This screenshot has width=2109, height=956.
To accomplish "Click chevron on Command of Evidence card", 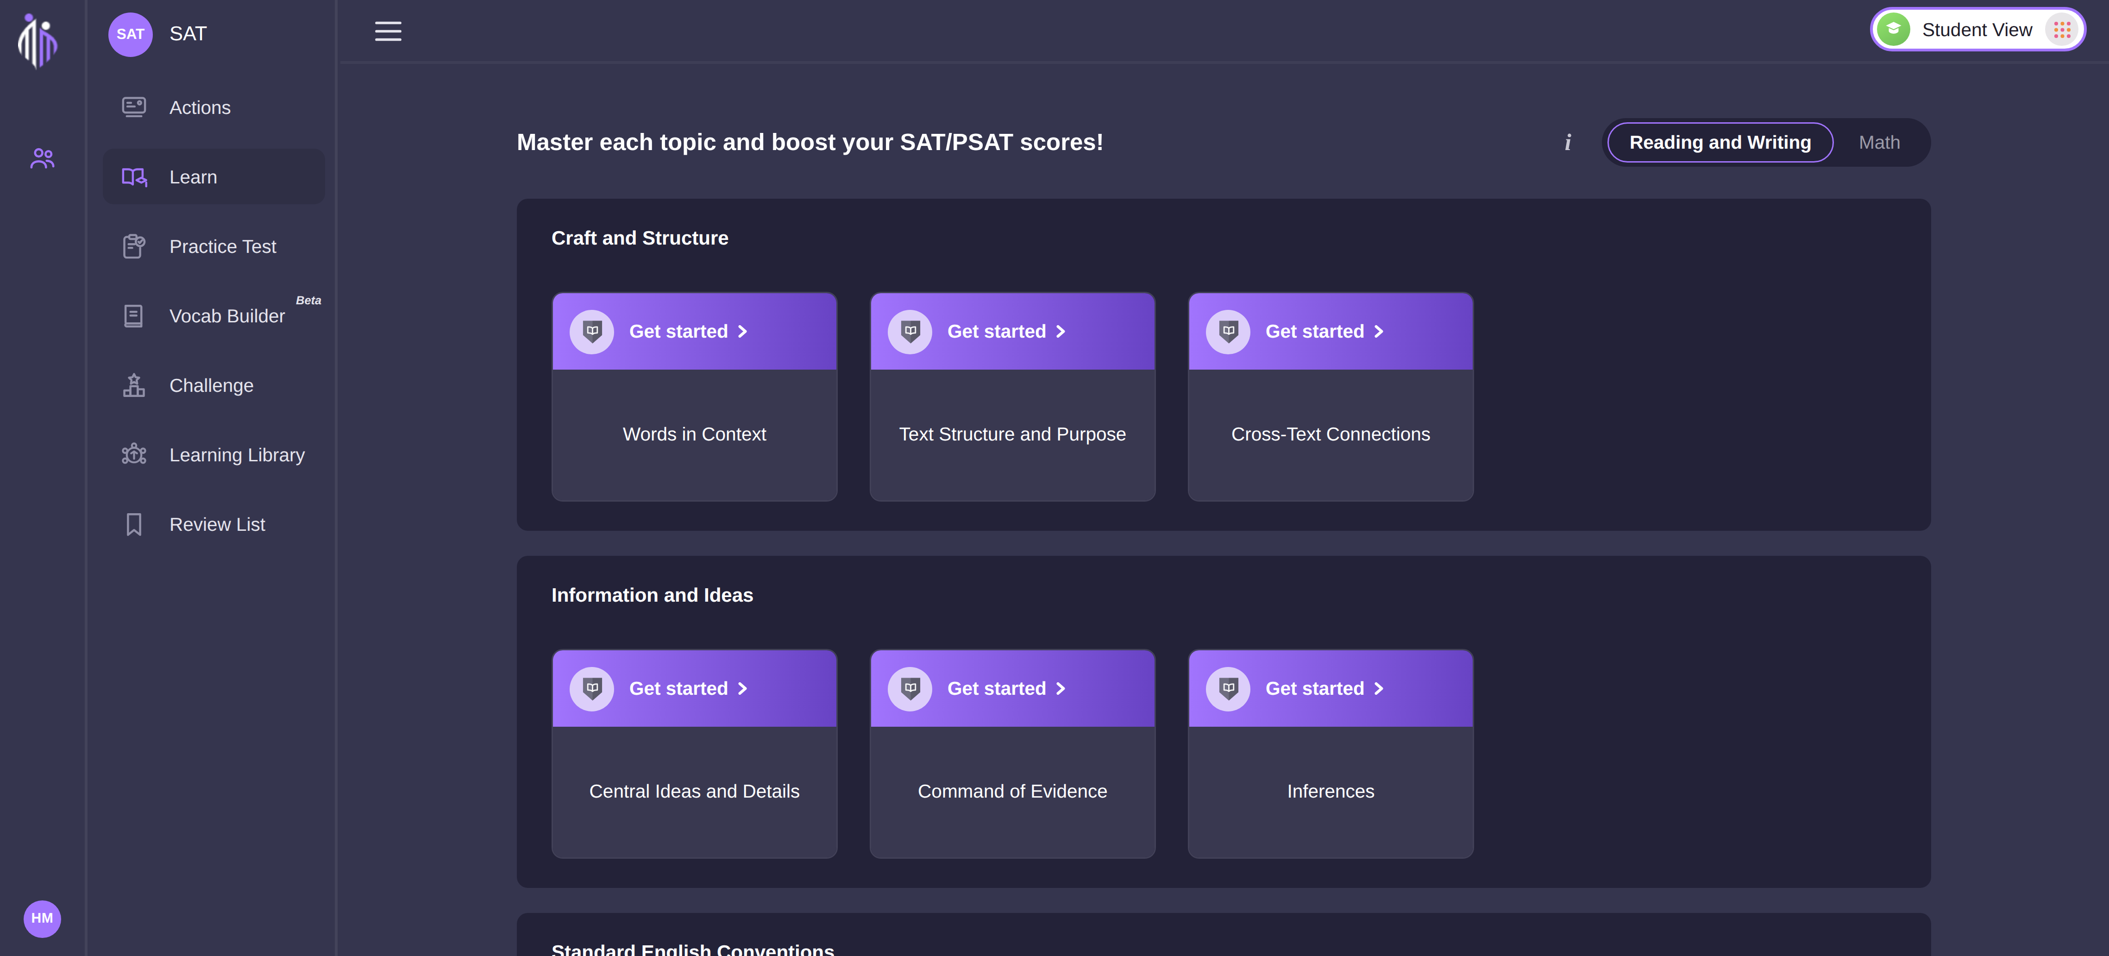I will [1060, 688].
